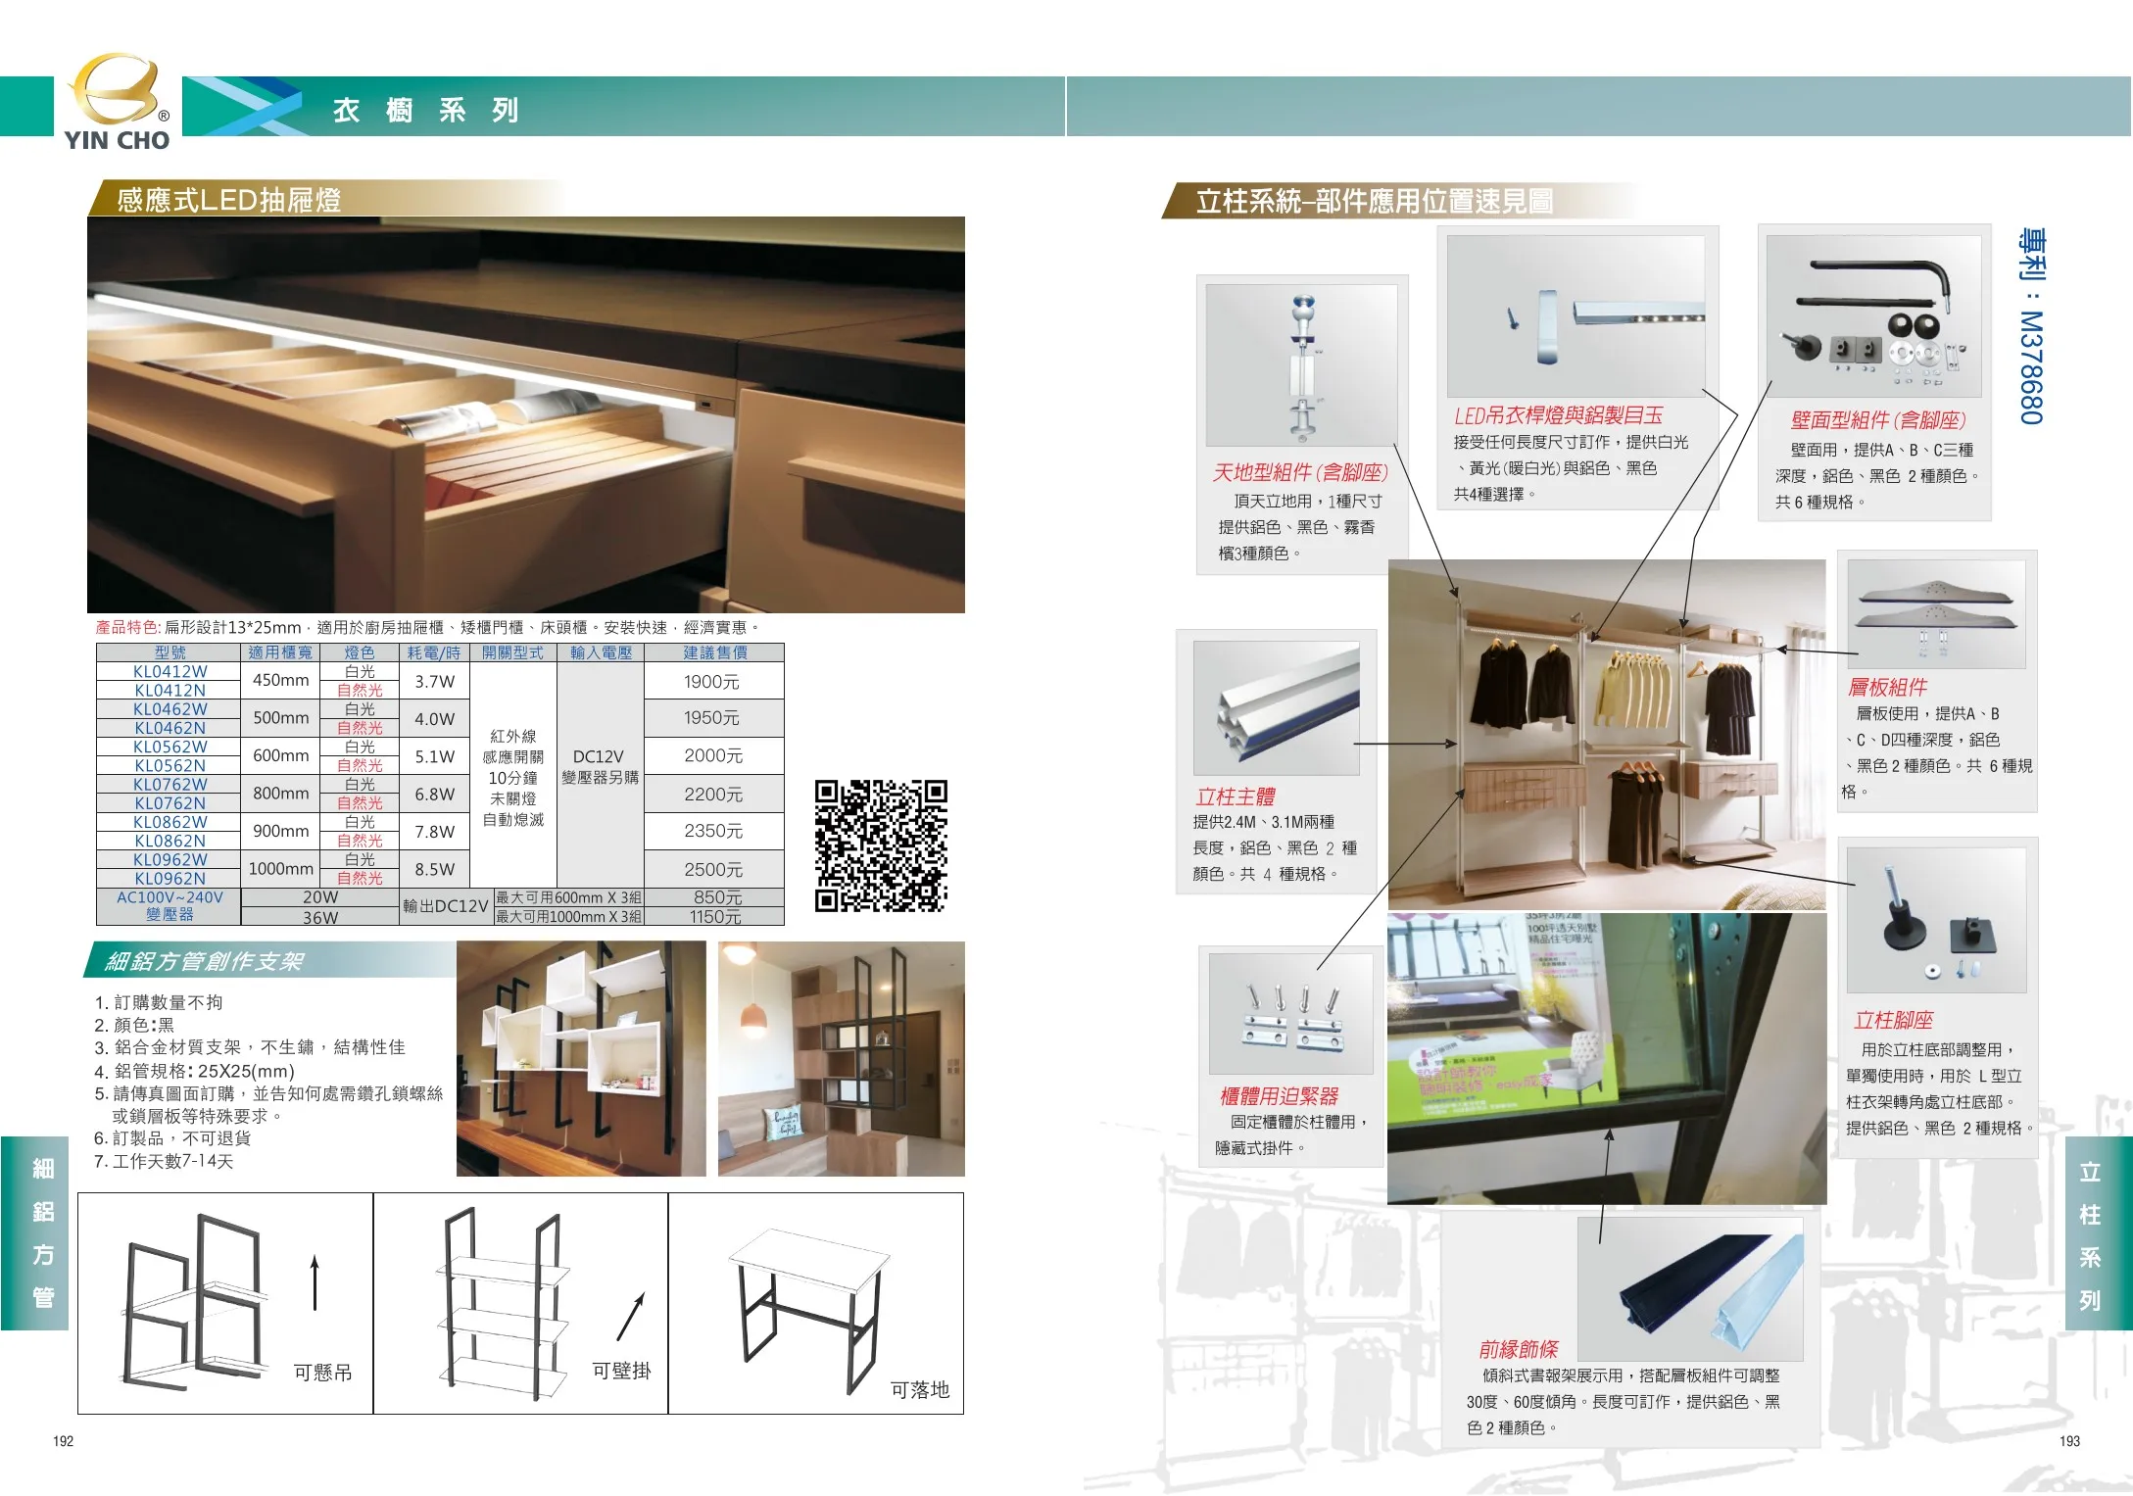Select the 細鋁方管創作支架 heading
Image resolution: width=2133 pixels, height=1496 pixels.
tap(205, 961)
